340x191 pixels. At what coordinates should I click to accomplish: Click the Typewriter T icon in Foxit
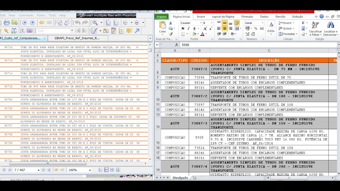pos(121,31)
